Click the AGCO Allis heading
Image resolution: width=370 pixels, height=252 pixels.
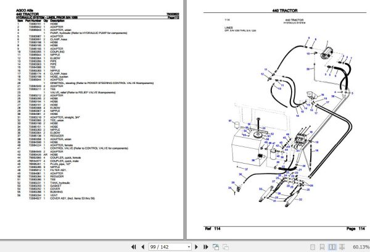pos(25,10)
